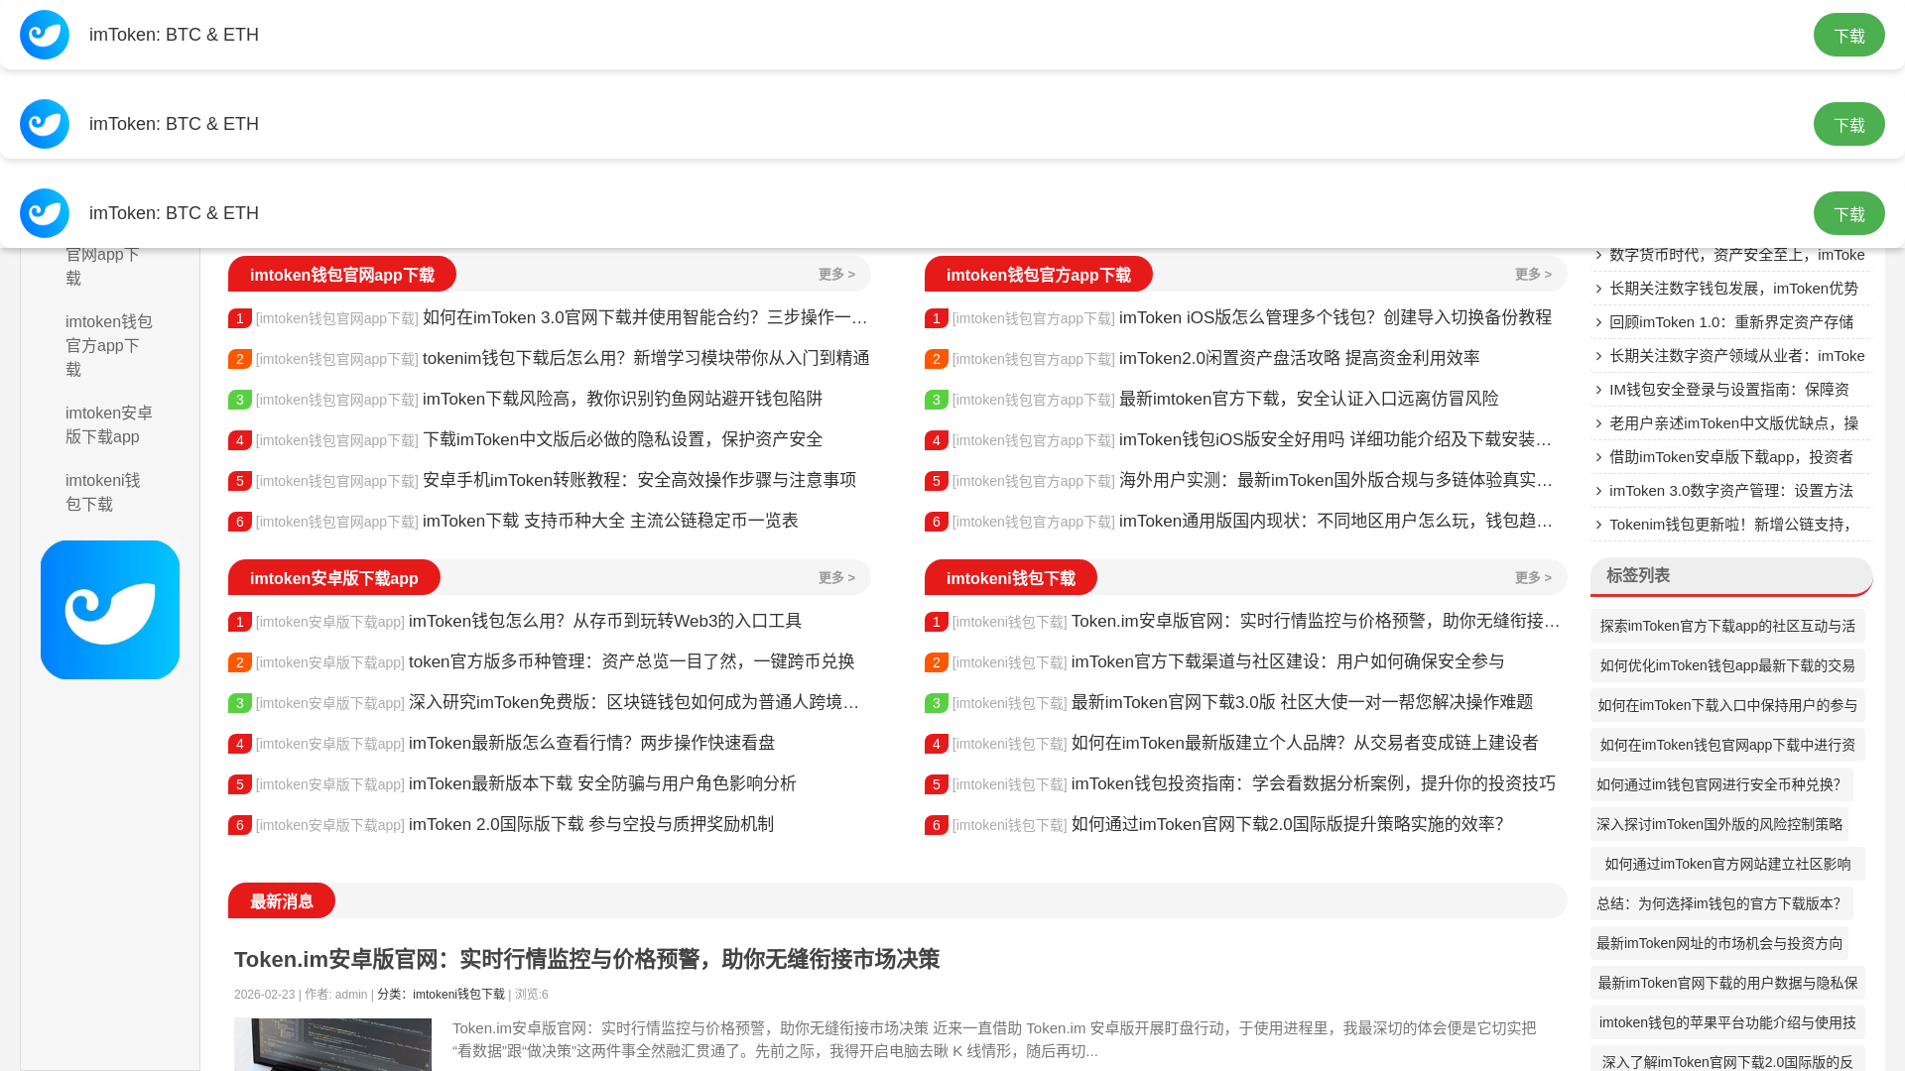
Task: Open article 深入研究imToken免费版
Action: pyautogui.click(x=634, y=702)
